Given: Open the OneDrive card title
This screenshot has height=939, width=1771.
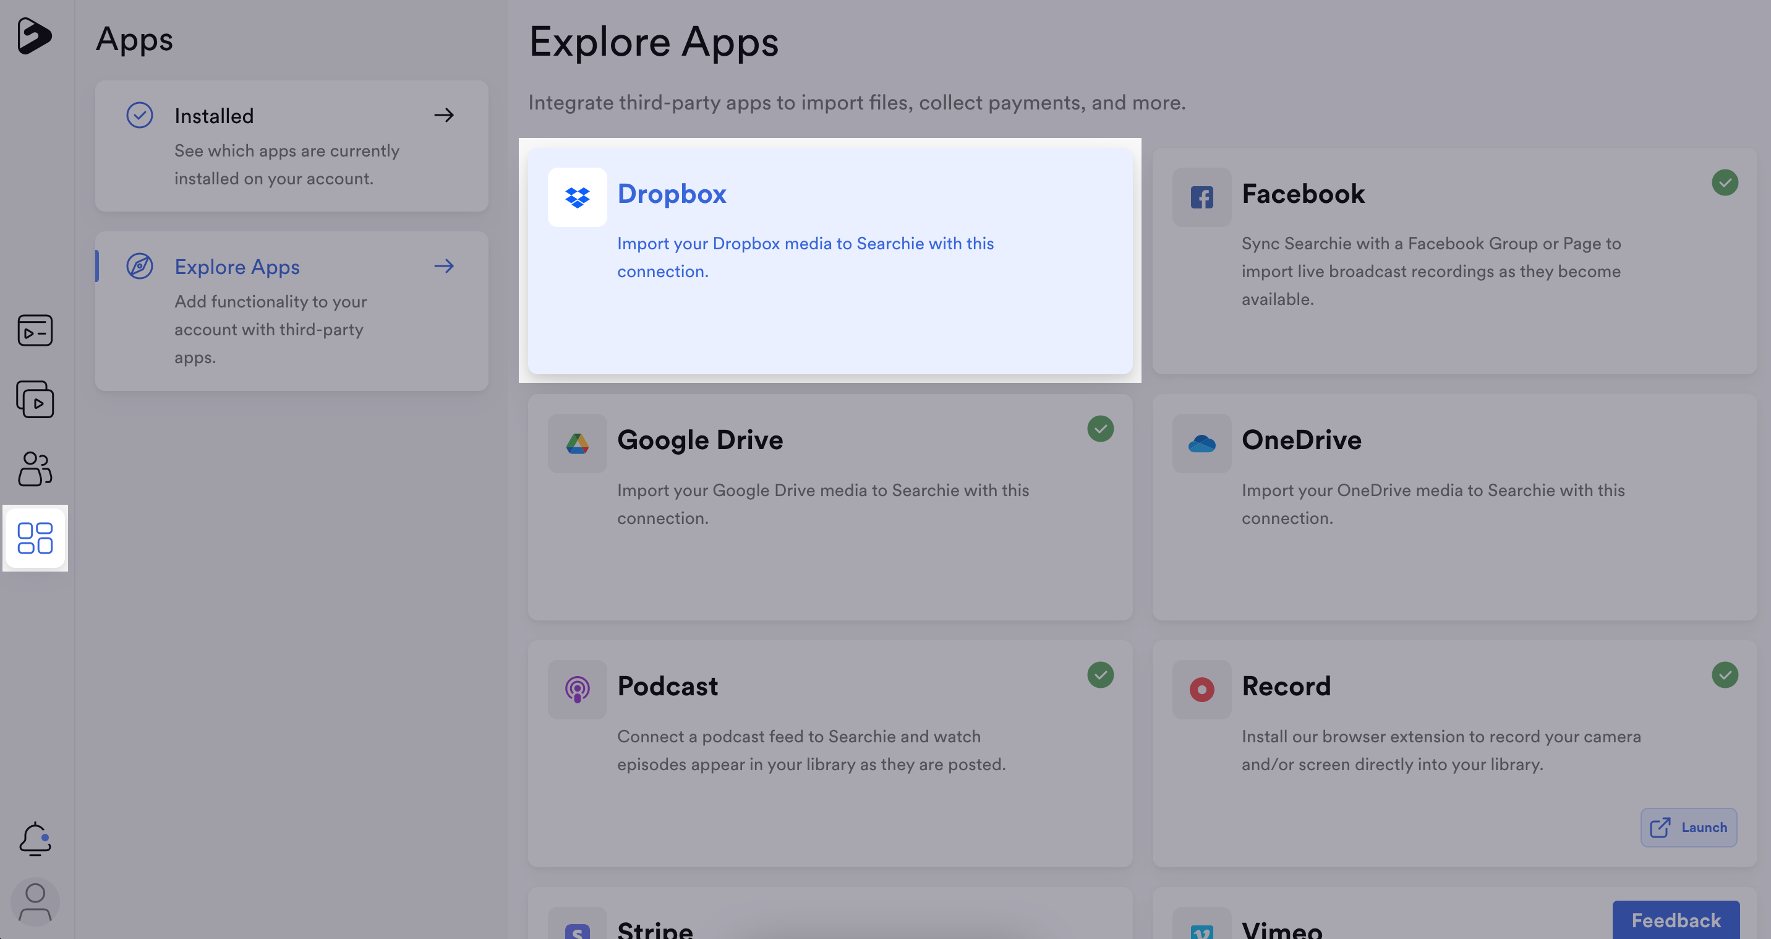Looking at the screenshot, I should tap(1302, 440).
